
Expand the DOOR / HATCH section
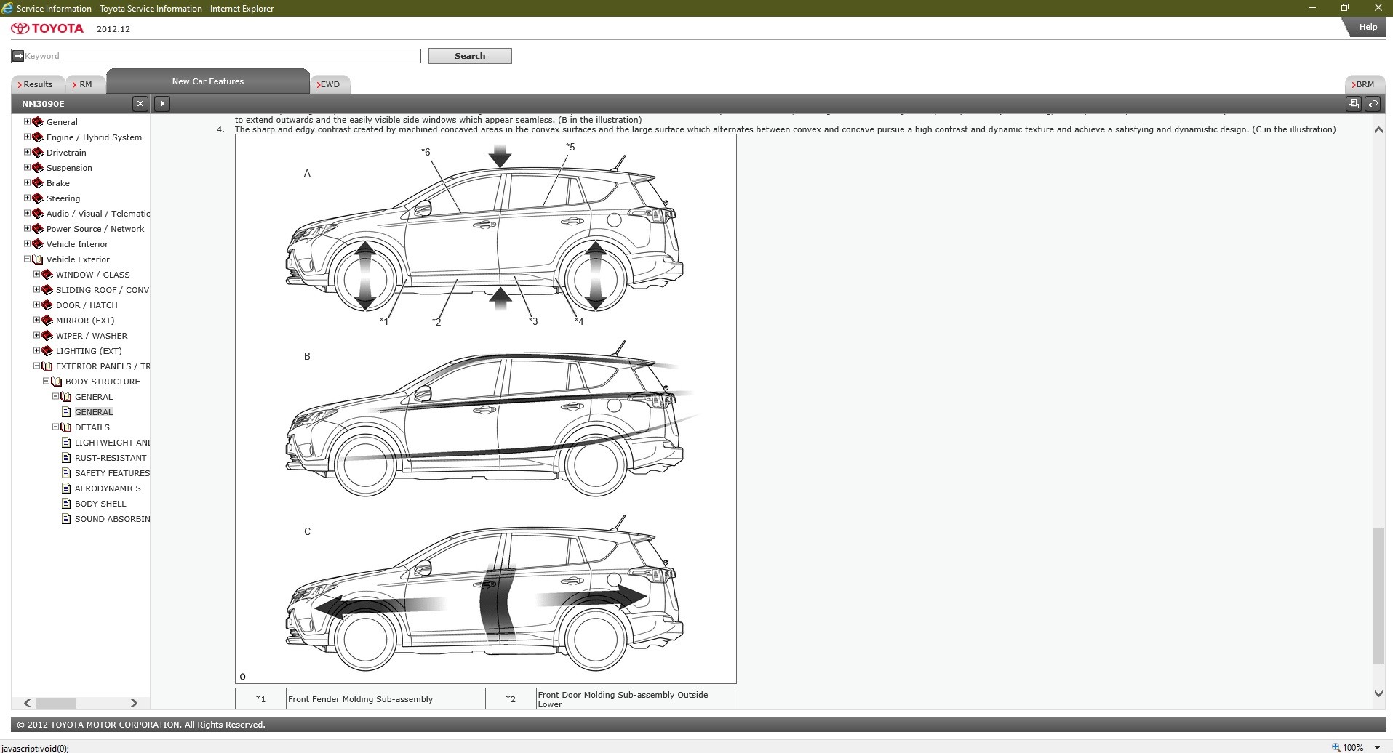(x=36, y=305)
